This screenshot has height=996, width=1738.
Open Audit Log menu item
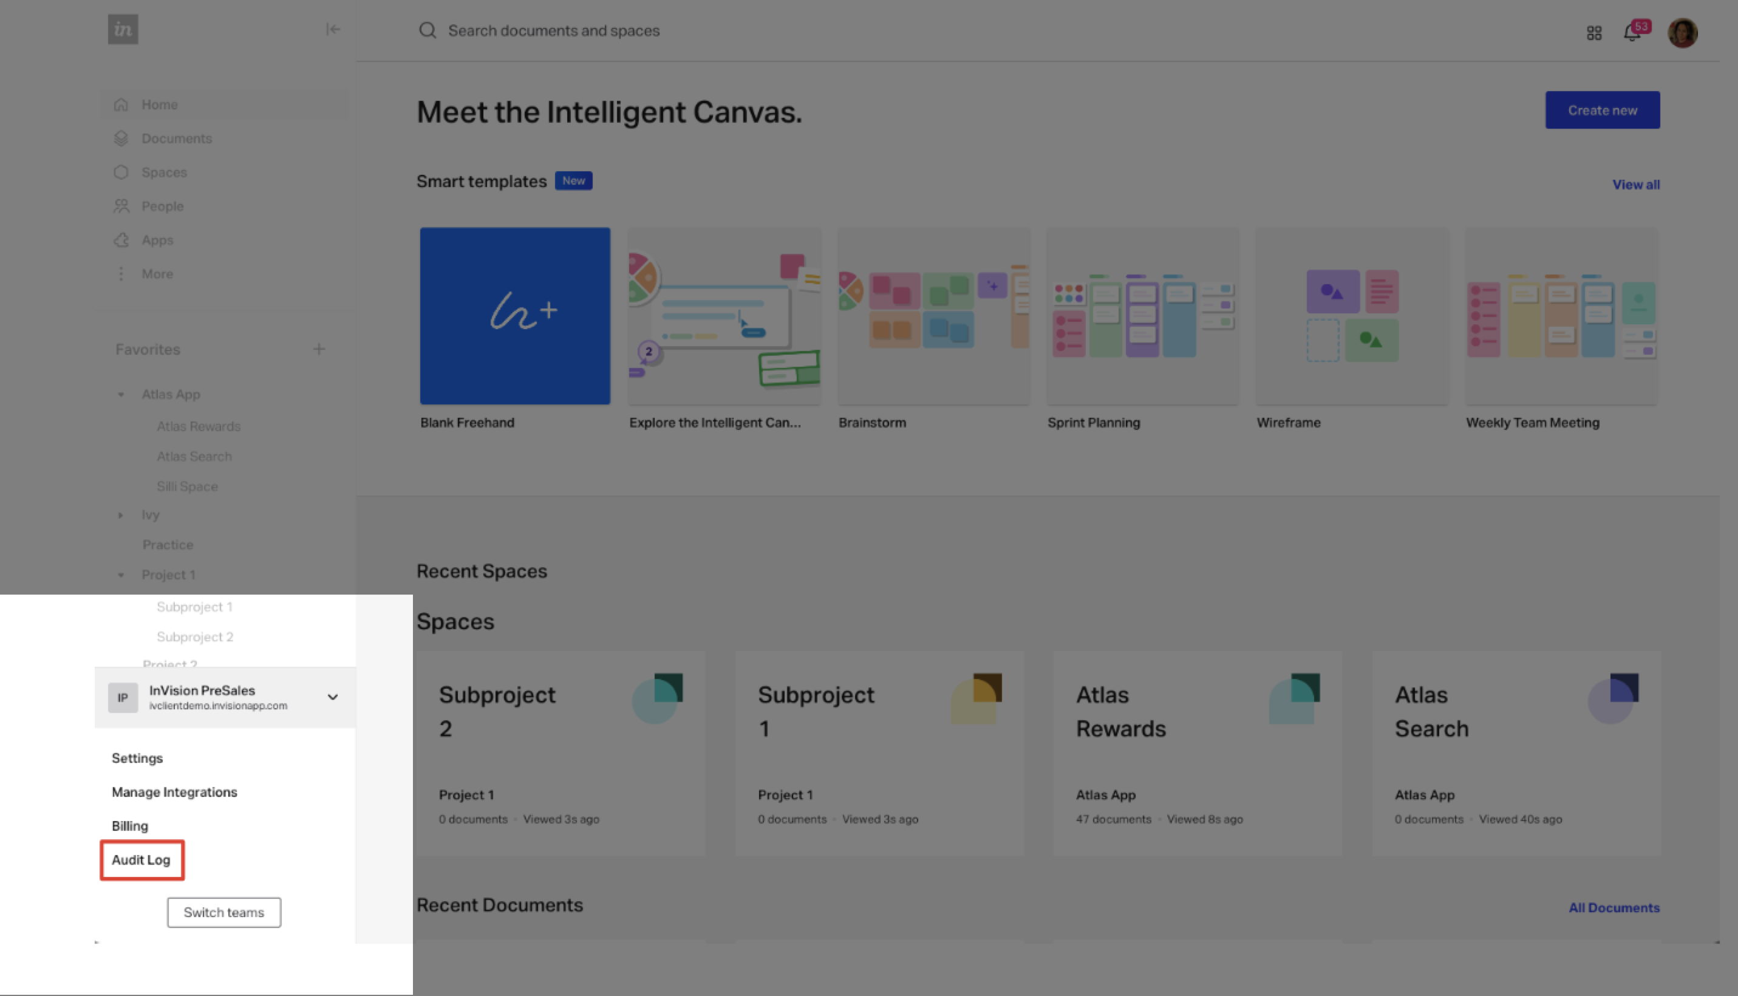coord(141,860)
